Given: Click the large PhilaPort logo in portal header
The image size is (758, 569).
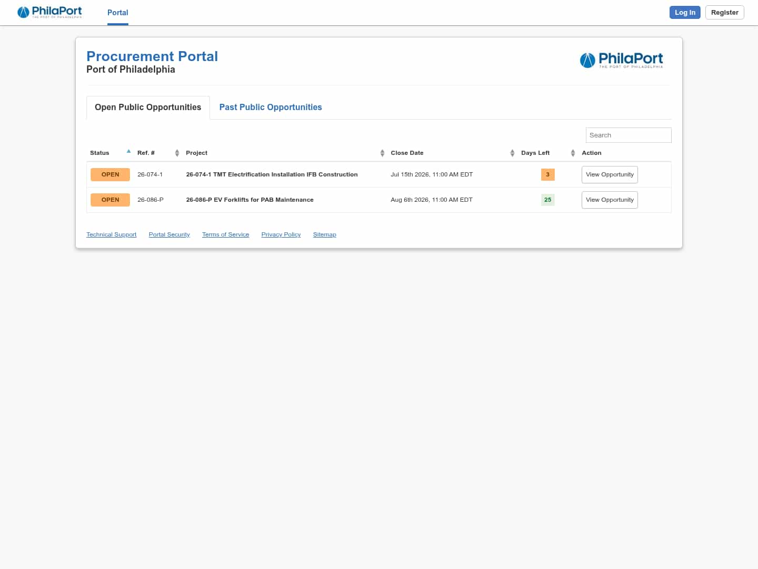Looking at the screenshot, I should [x=621, y=60].
